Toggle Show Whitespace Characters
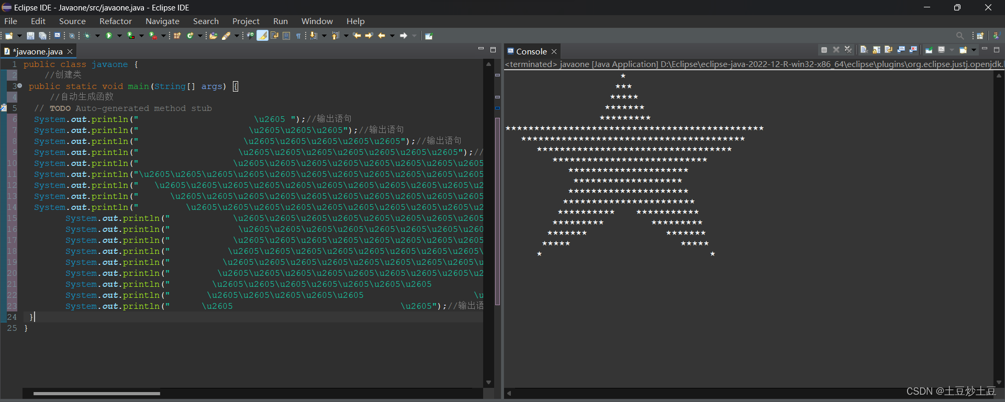The width and height of the screenshot is (1005, 402). (298, 36)
